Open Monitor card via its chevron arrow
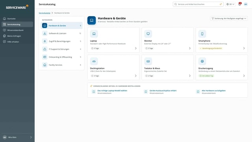 [x=190, y=48]
